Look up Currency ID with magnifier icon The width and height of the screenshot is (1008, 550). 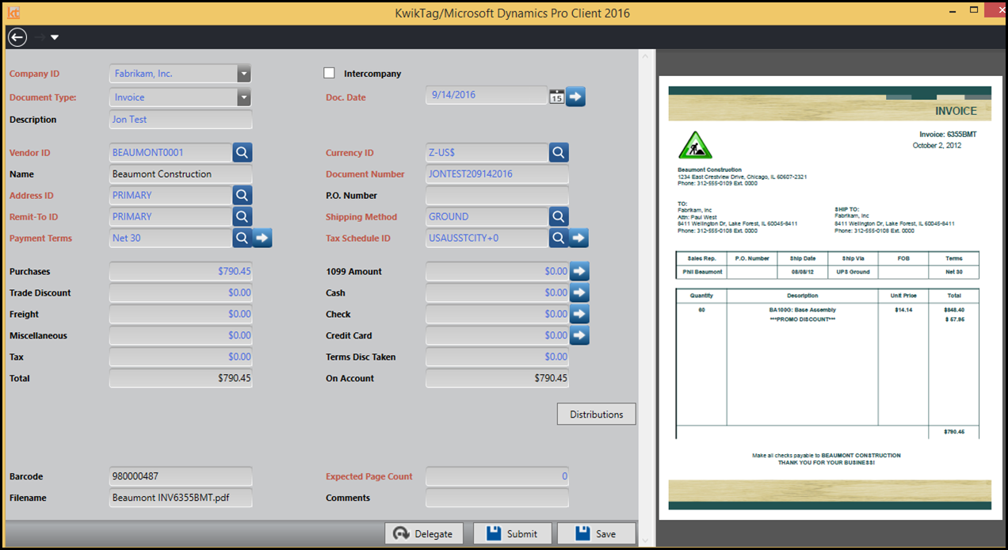pos(559,152)
